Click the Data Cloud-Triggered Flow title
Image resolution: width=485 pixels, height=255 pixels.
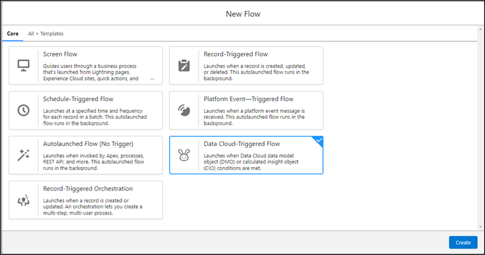pyautogui.click(x=241, y=143)
